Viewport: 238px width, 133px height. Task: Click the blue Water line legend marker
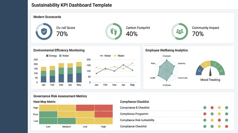pos(101,56)
